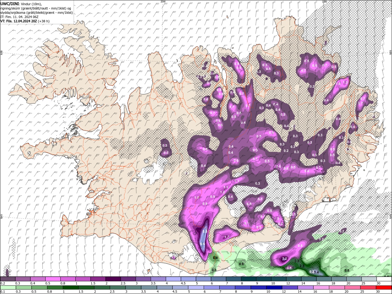392x294 pixels.
Task: Click the darkest purple swatch above label 2
Action: [x=113, y=279]
